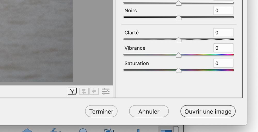Screen dimensions: 258x132
Task: Copy current settings to before icon
Action: coord(94,91)
